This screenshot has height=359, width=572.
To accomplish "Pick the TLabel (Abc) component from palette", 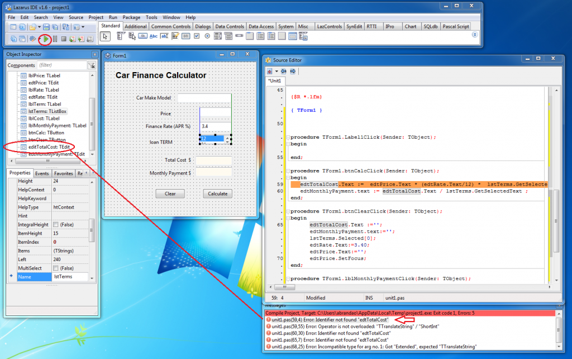I will 153,36.
